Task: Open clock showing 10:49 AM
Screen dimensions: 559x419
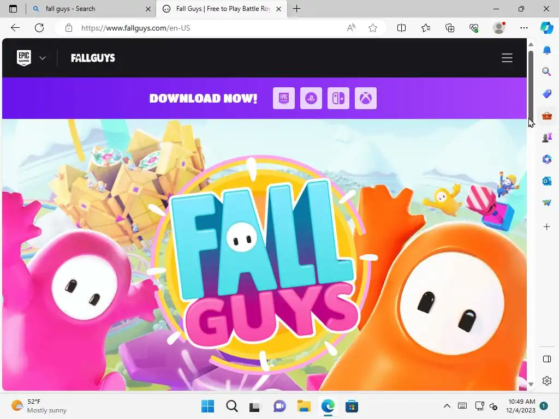Action: click(520, 406)
